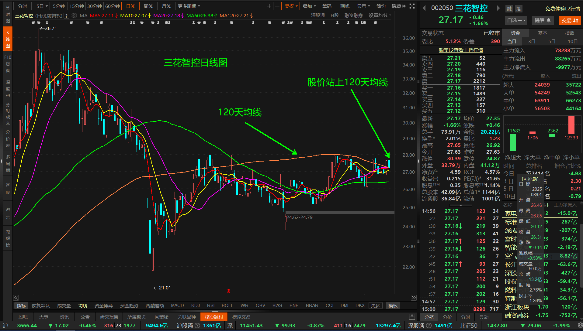Open 多周期 sidebar item
Image resolution: width=583 pixels, height=331 pixels.
click(x=8, y=163)
